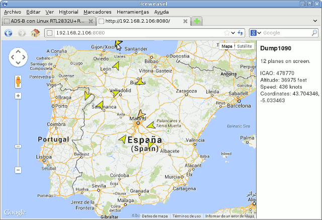Screen dimensions: 322x220
Task: Click in the address bar URL field
Action: point(139,33)
